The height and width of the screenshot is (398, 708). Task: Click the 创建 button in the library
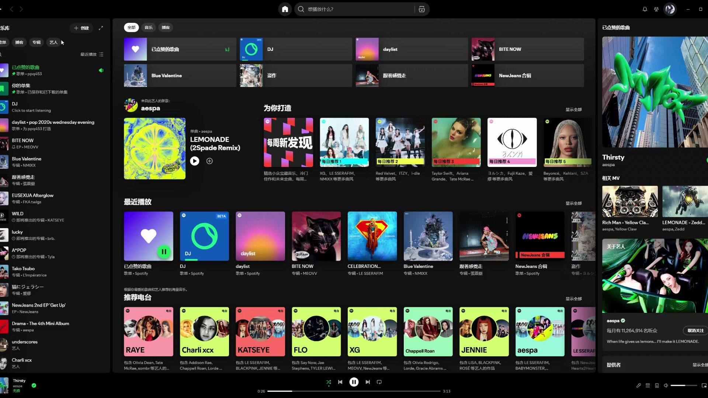click(x=81, y=28)
